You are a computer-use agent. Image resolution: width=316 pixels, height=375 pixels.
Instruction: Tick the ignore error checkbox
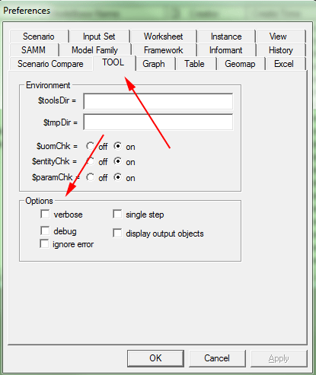44,244
